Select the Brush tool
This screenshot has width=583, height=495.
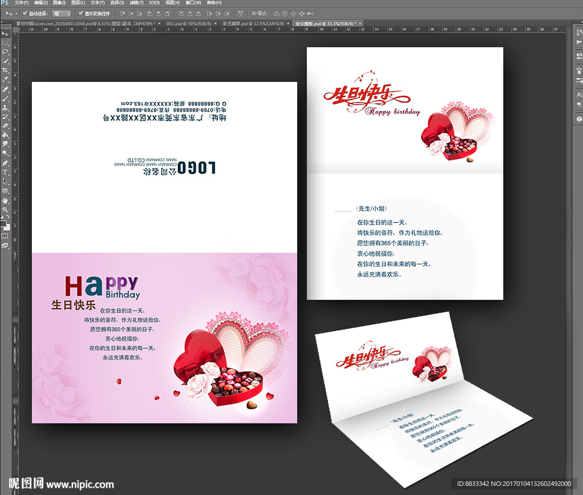(5, 98)
